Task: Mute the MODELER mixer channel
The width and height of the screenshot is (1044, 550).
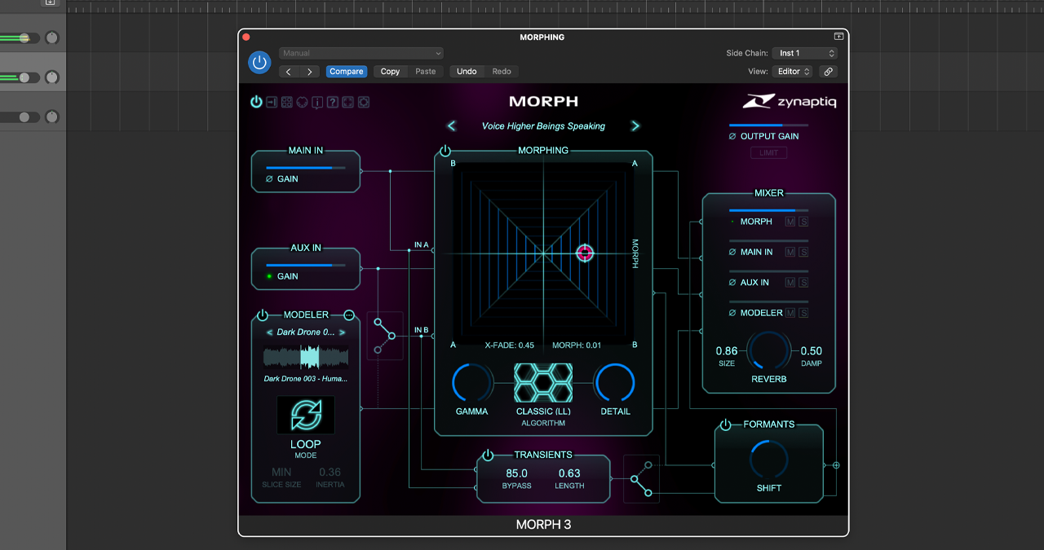Action: [790, 313]
